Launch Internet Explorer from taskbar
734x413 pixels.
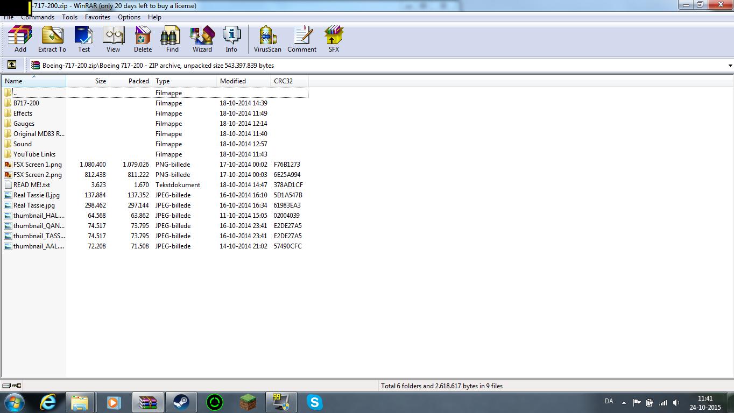tap(48, 402)
